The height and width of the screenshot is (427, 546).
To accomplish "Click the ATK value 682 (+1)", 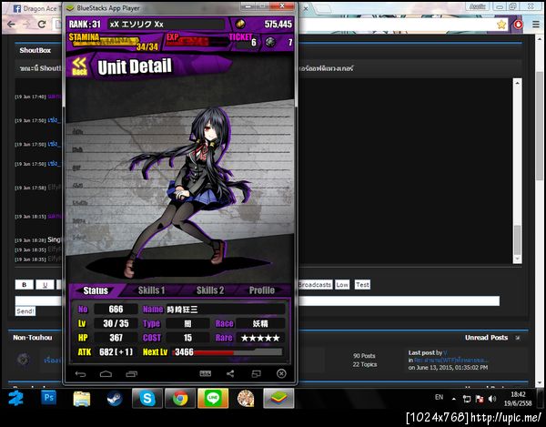I will coord(116,352).
